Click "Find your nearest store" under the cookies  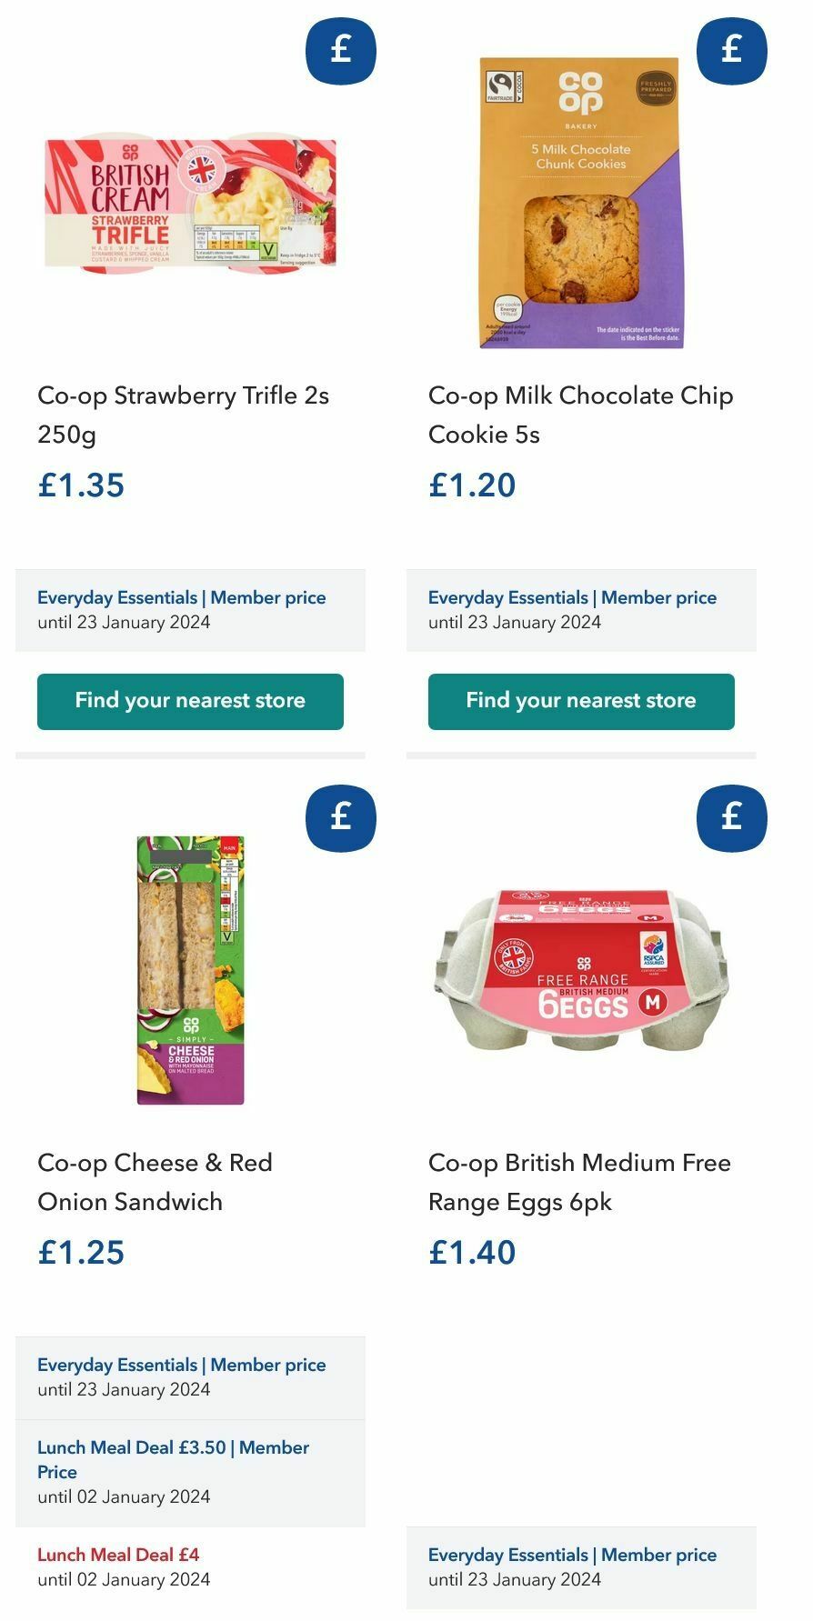coord(581,701)
